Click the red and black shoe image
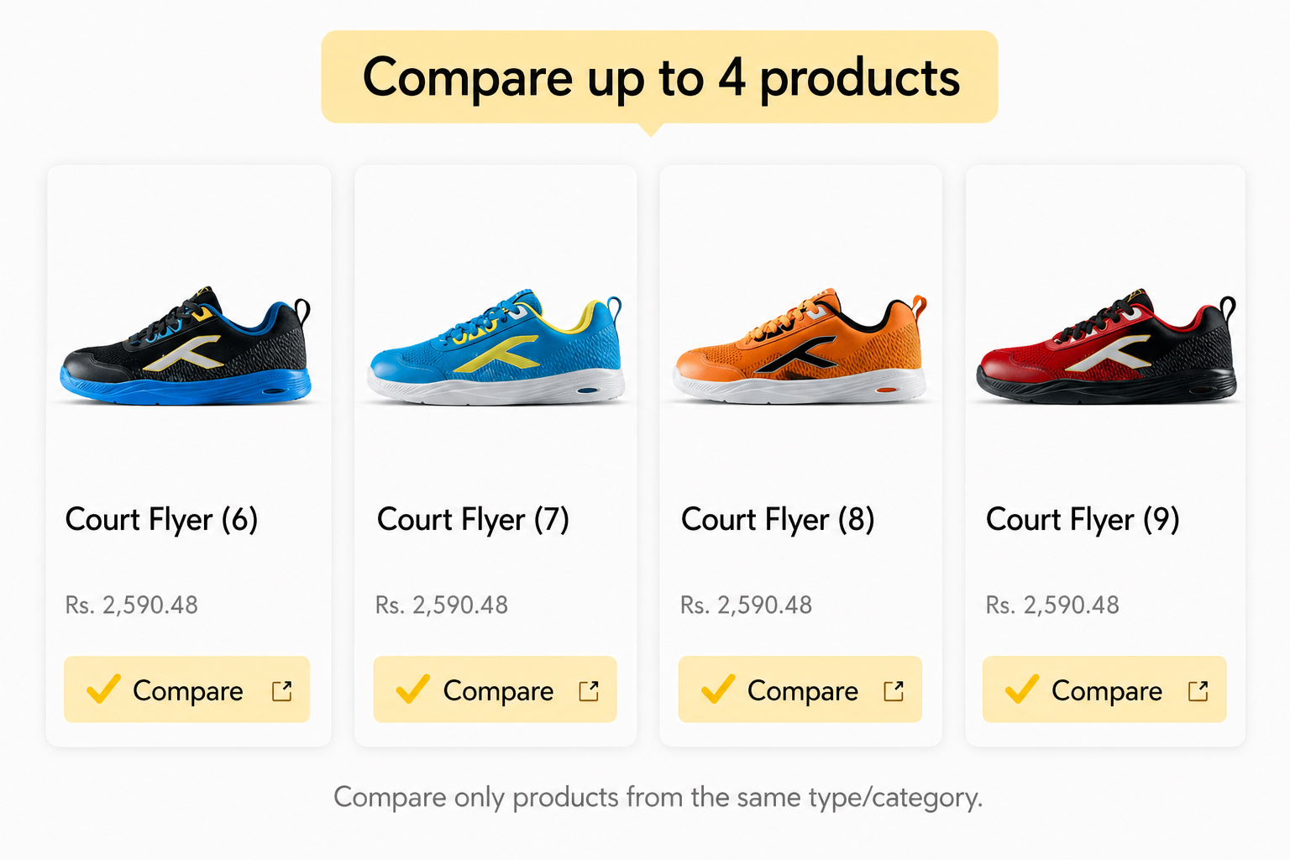 (1105, 348)
